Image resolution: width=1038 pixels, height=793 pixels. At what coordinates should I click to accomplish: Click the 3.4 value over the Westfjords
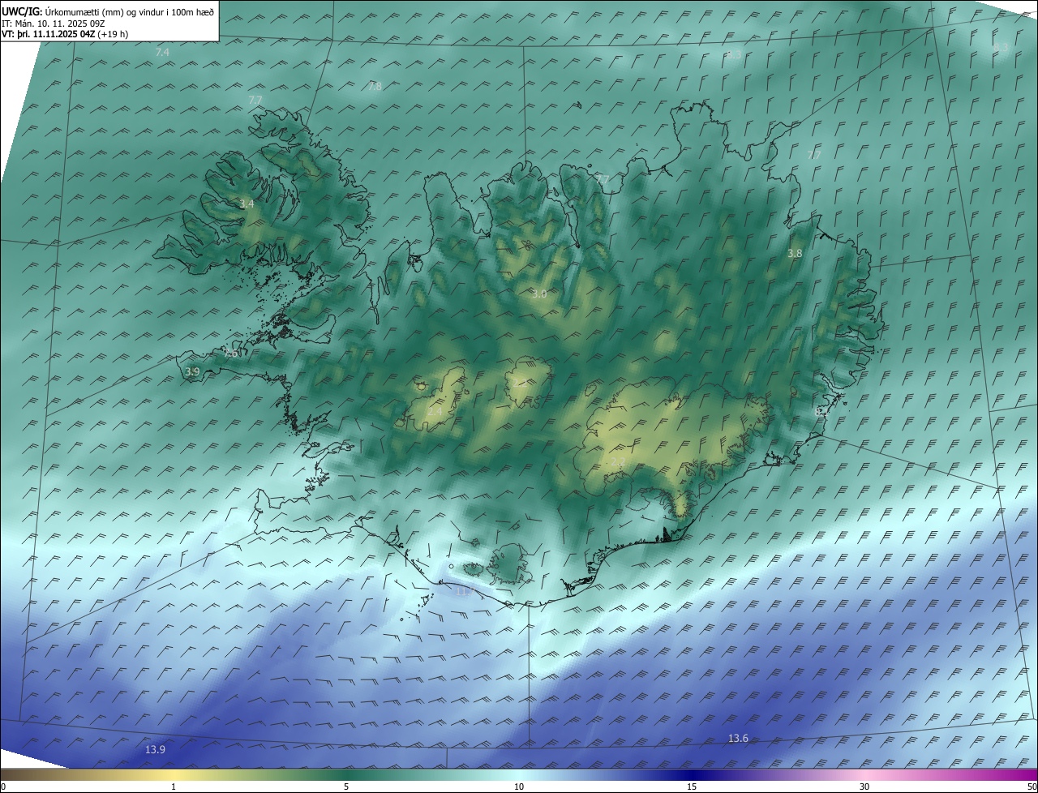pos(247,204)
